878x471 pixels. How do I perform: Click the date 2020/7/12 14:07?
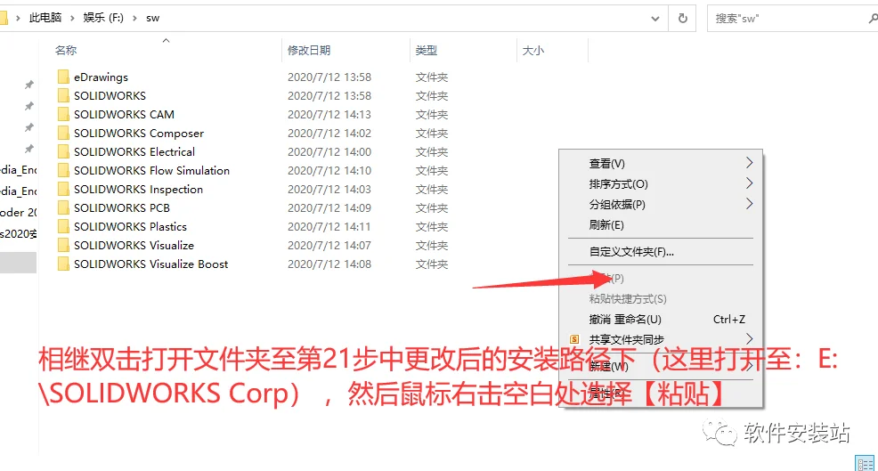(x=329, y=246)
